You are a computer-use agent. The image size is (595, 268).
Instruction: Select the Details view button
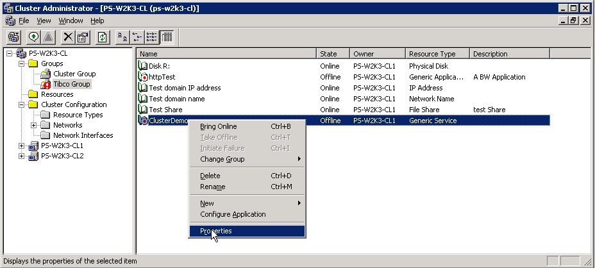click(x=167, y=37)
